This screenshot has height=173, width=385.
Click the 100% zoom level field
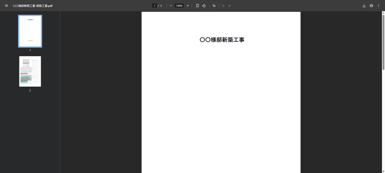click(179, 6)
